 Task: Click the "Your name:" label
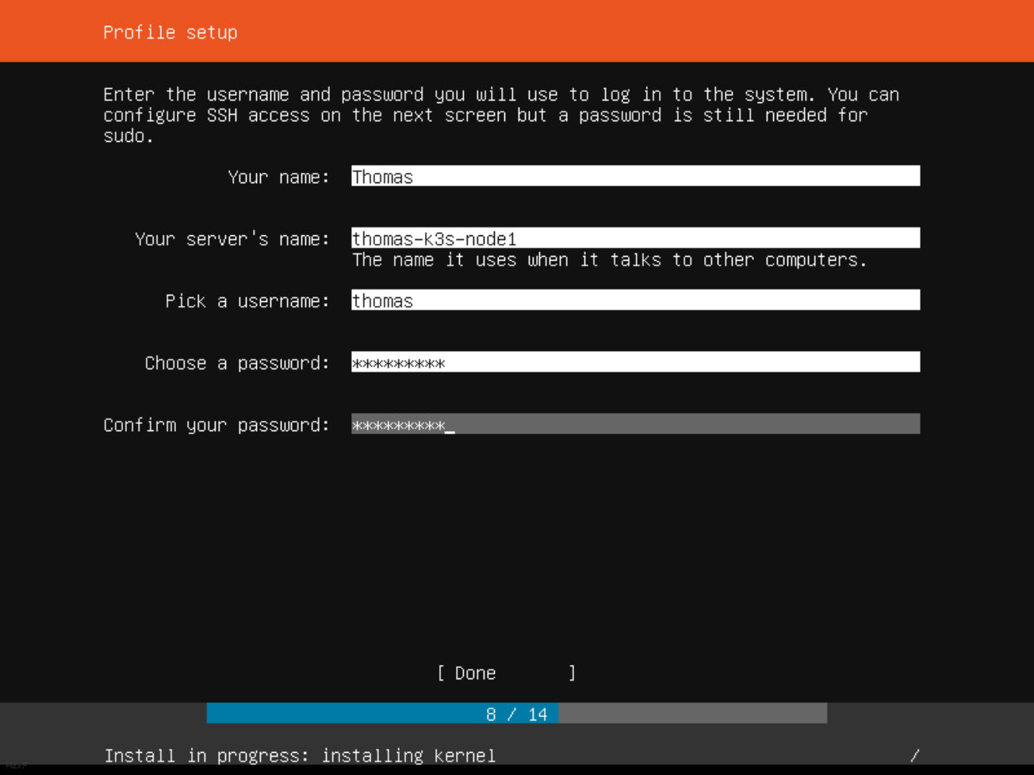279,177
